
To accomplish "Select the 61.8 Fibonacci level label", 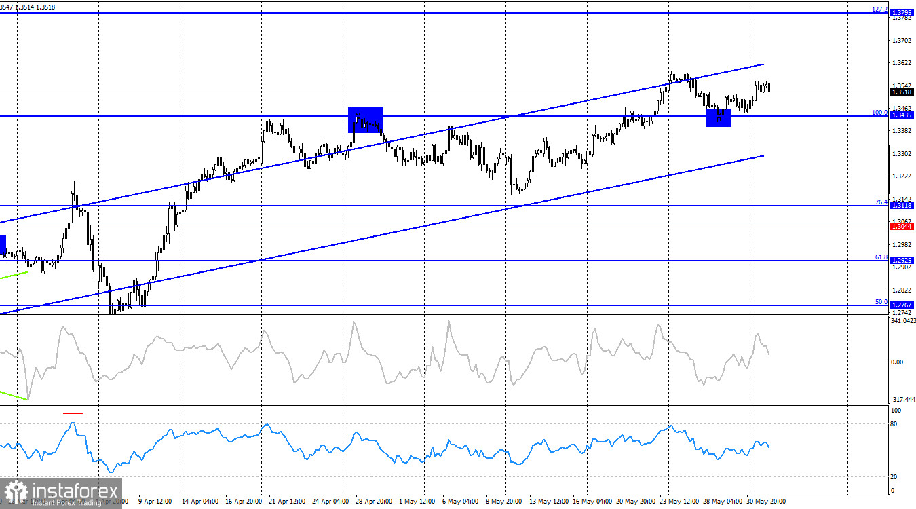I will 881,257.
